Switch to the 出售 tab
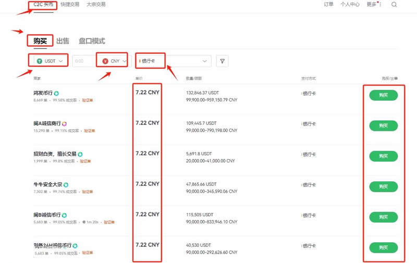Image resolution: width=417 pixels, height=263 pixels. point(63,41)
